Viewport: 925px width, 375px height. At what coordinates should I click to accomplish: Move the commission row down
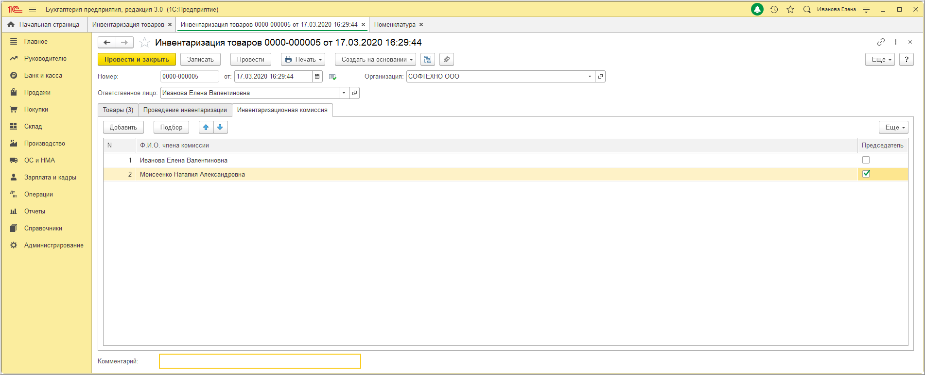click(x=220, y=127)
